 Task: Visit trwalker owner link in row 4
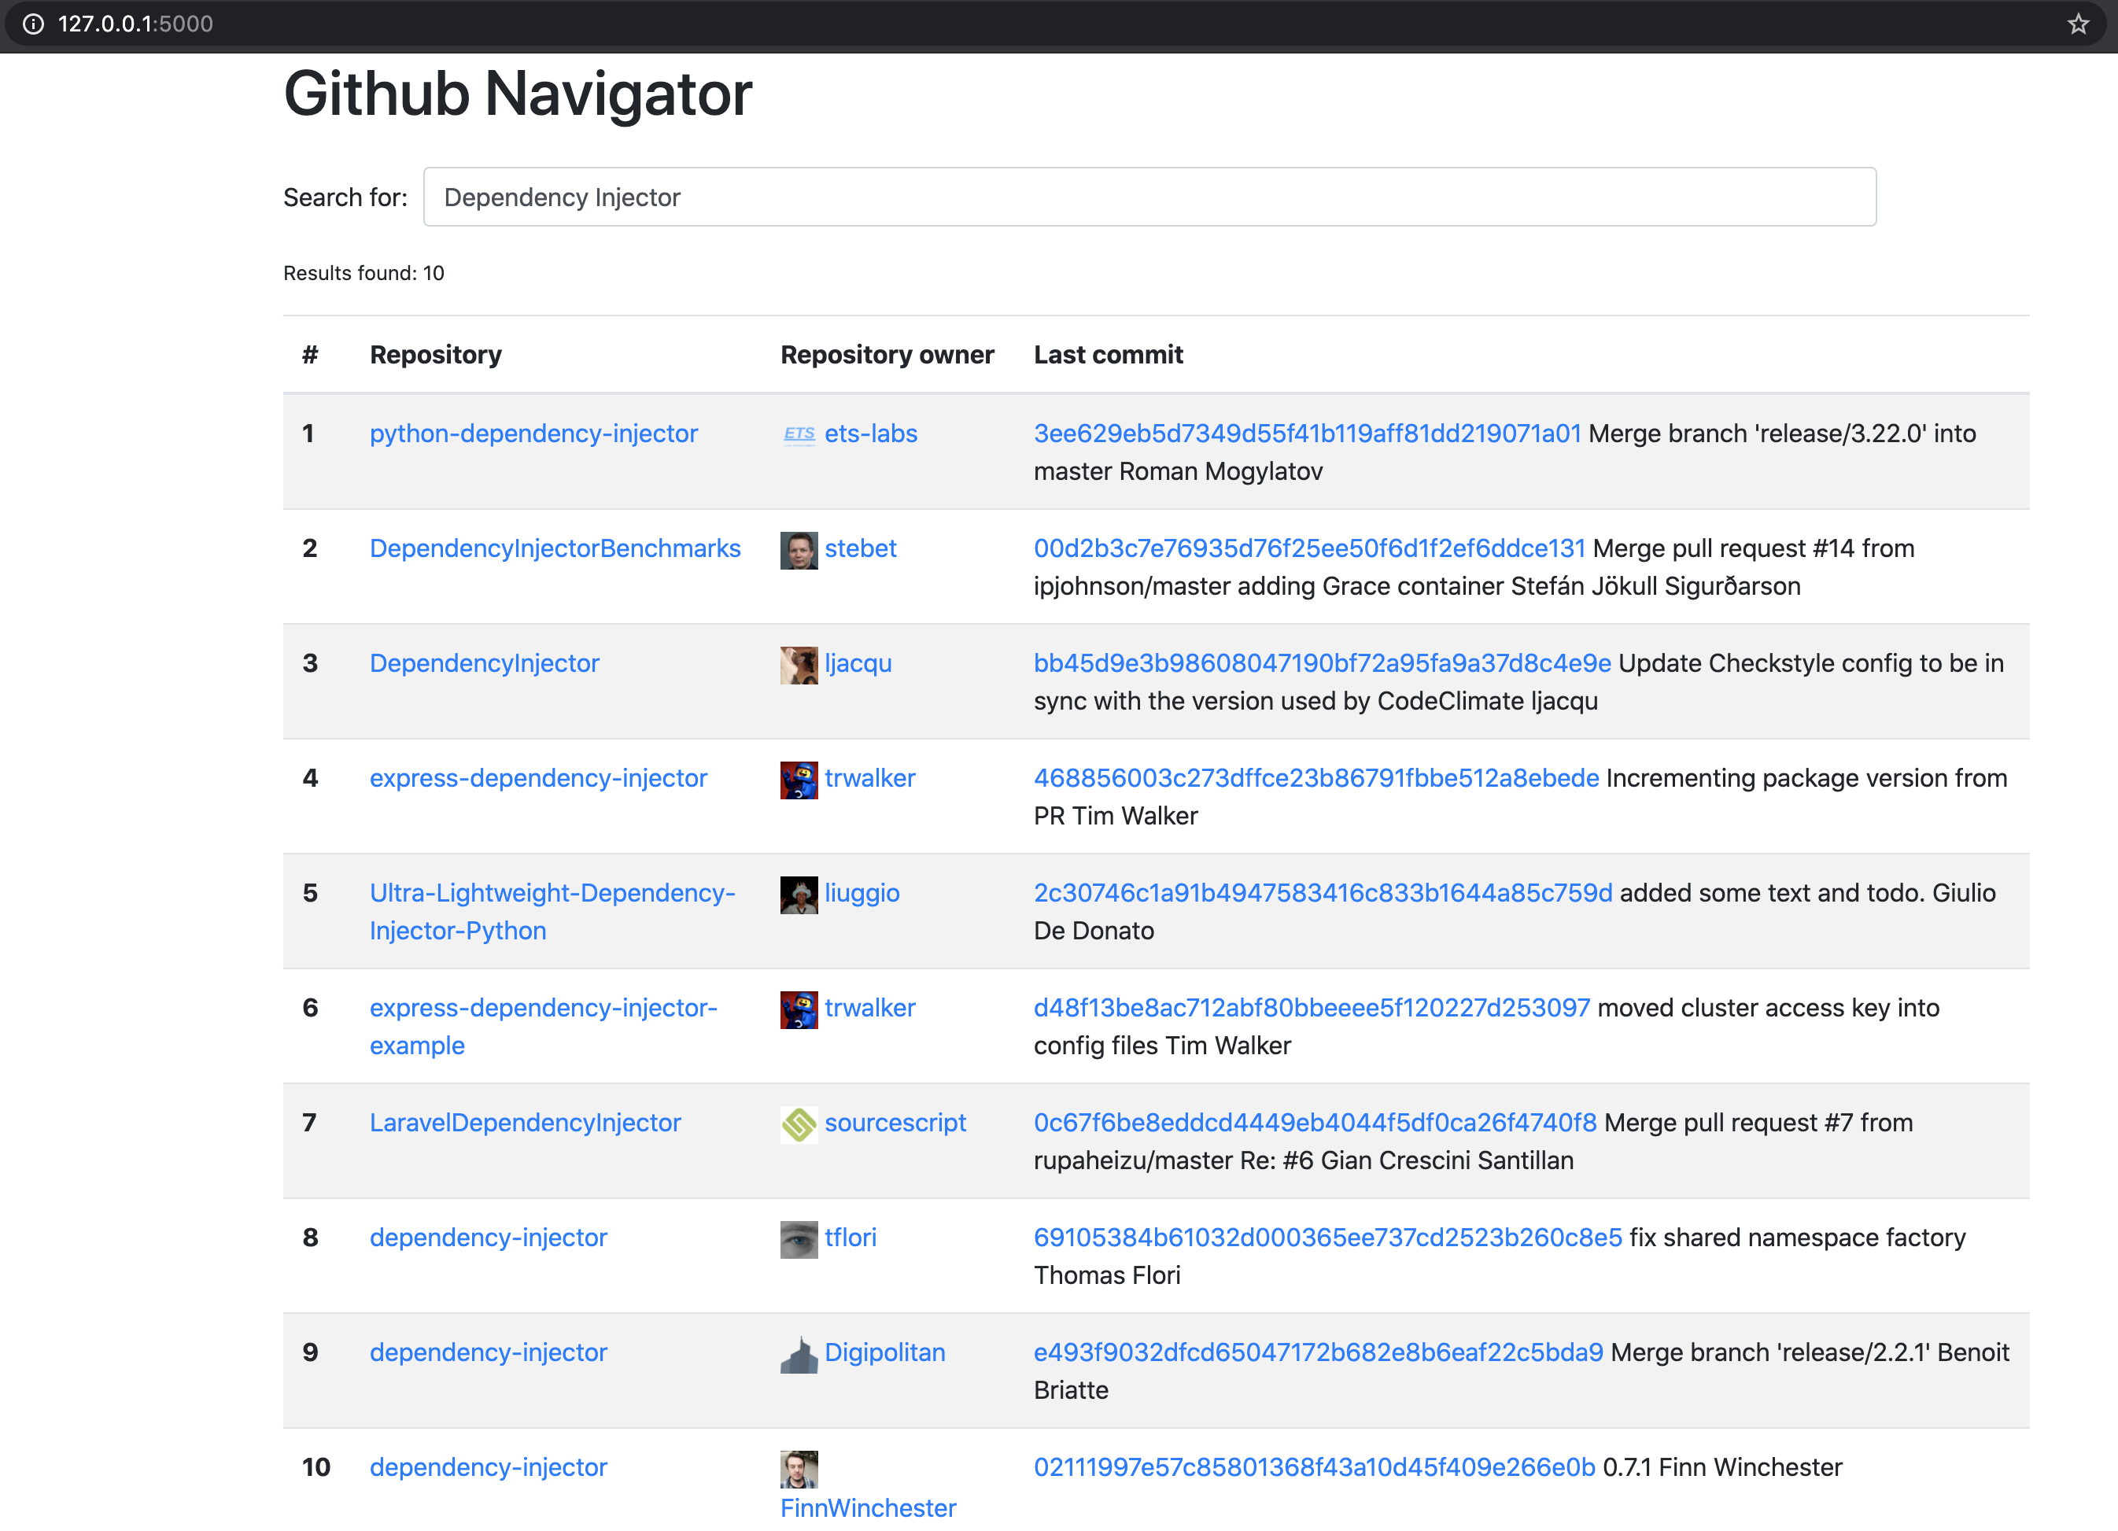click(x=869, y=778)
